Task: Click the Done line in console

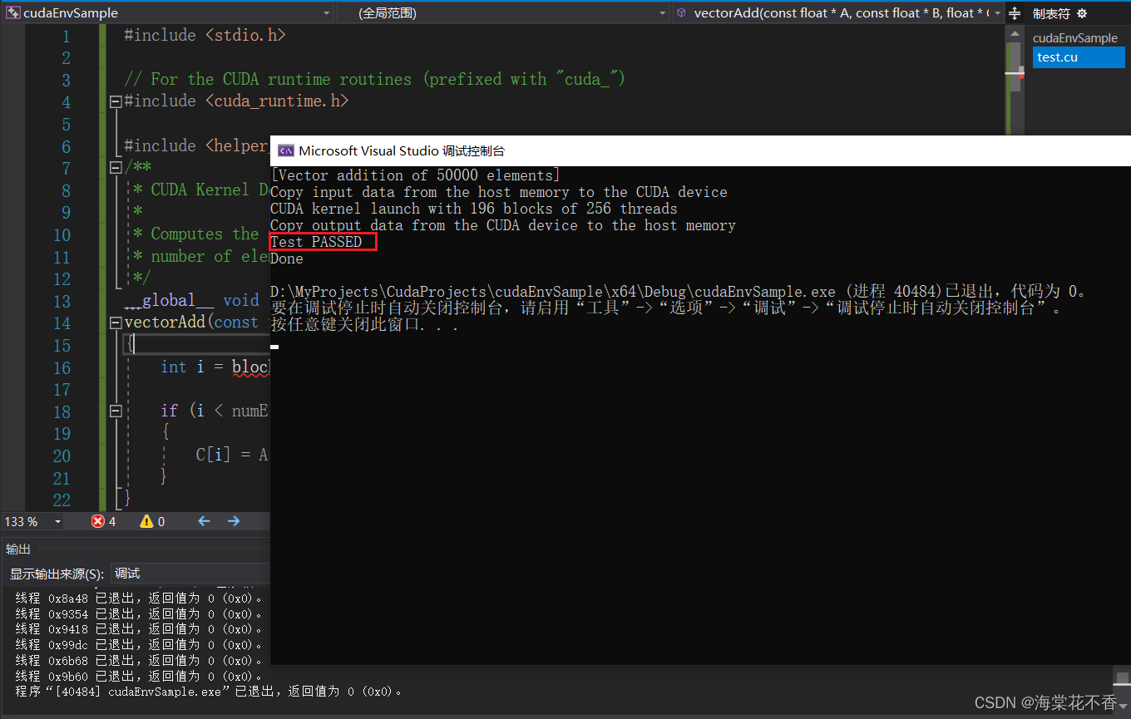Action: coord(287,259)
